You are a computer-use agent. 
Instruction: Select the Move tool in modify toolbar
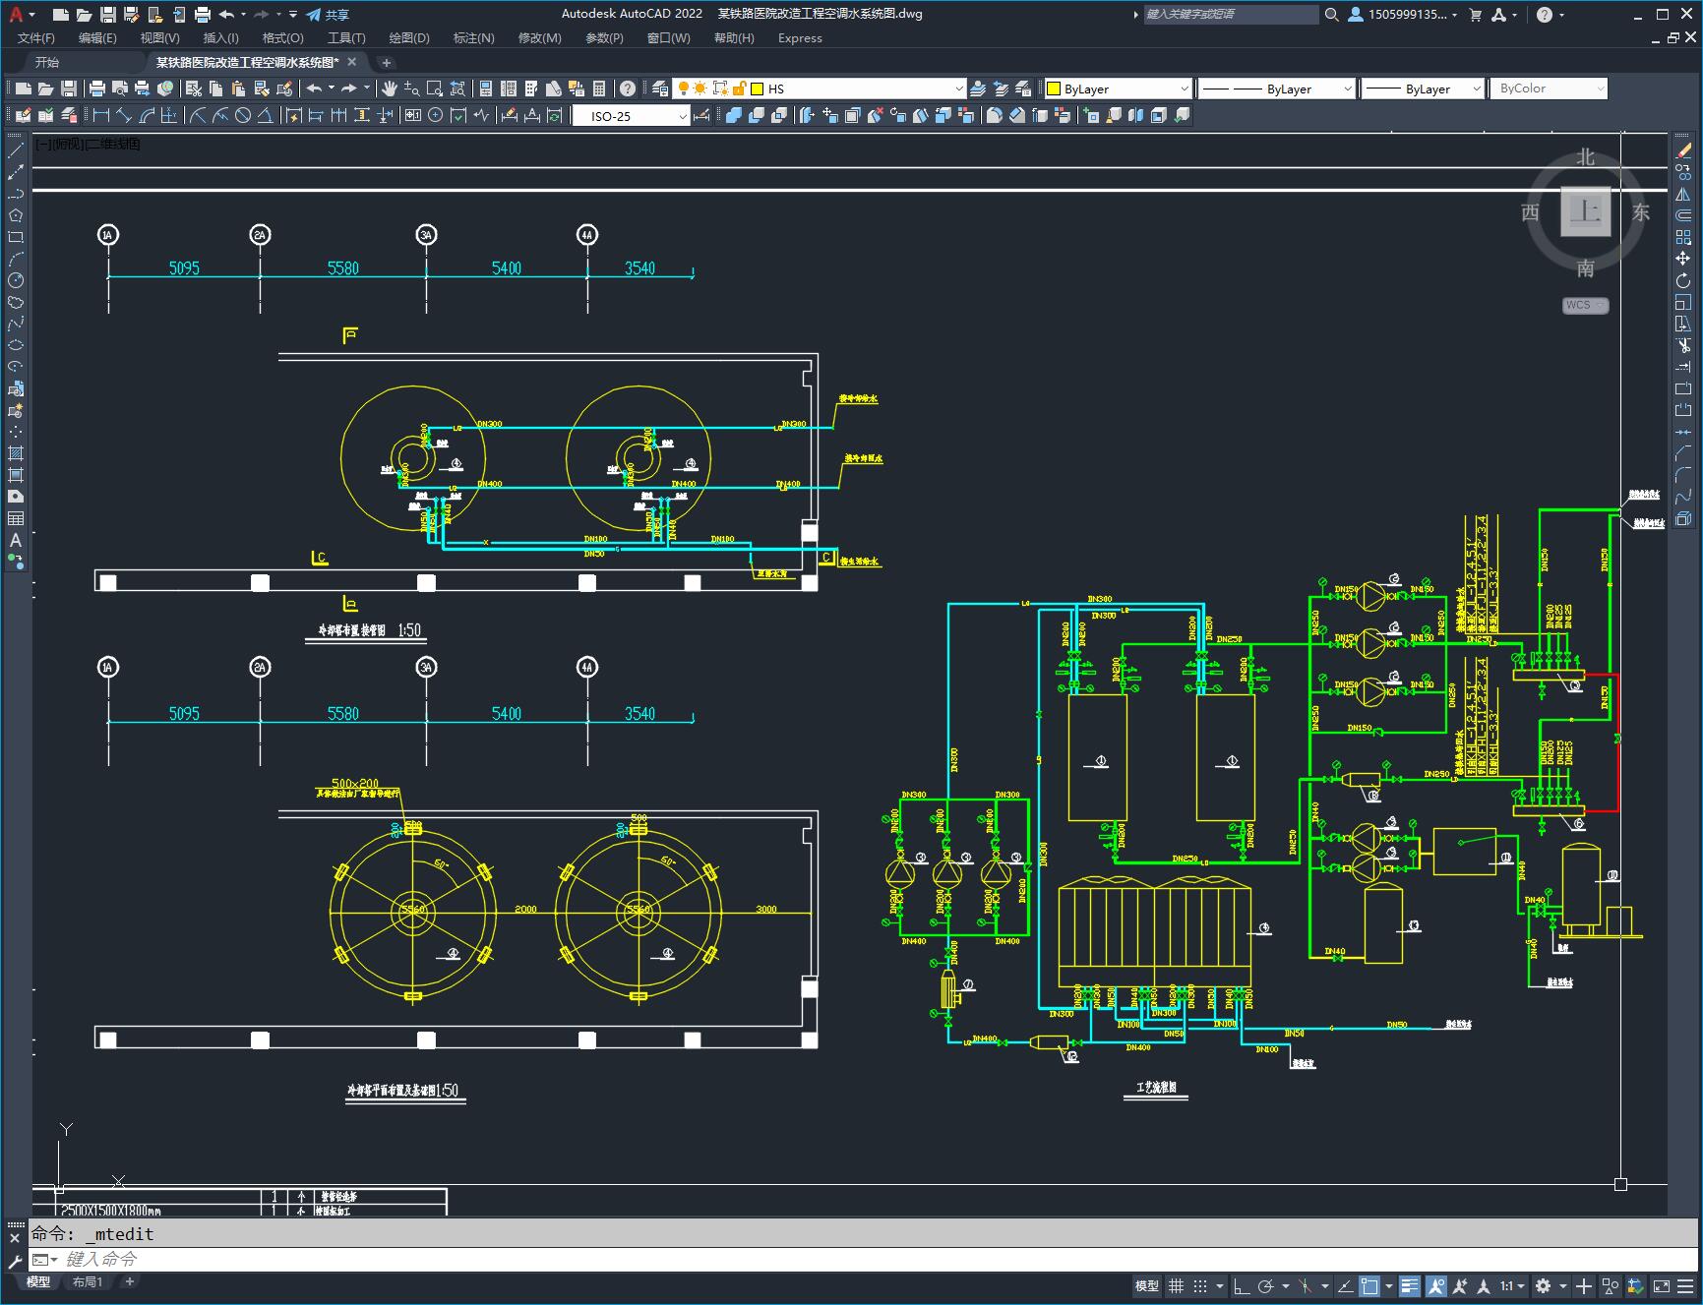1683,259
